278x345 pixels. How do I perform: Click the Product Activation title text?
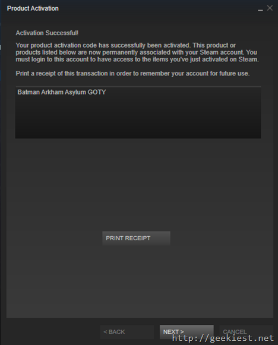click(x=33, y=8)
